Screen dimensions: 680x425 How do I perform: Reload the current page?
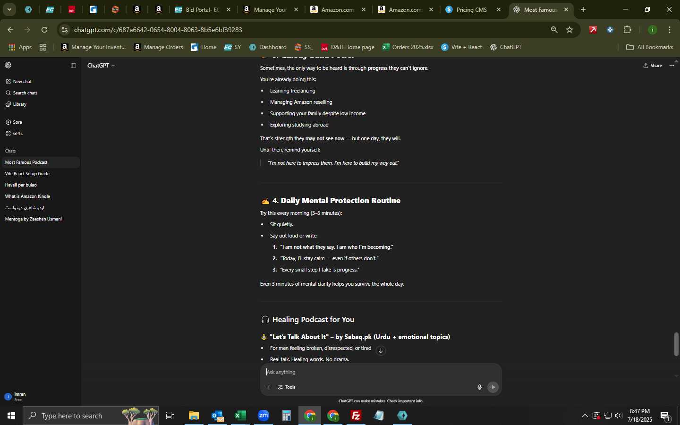point(44,30)
